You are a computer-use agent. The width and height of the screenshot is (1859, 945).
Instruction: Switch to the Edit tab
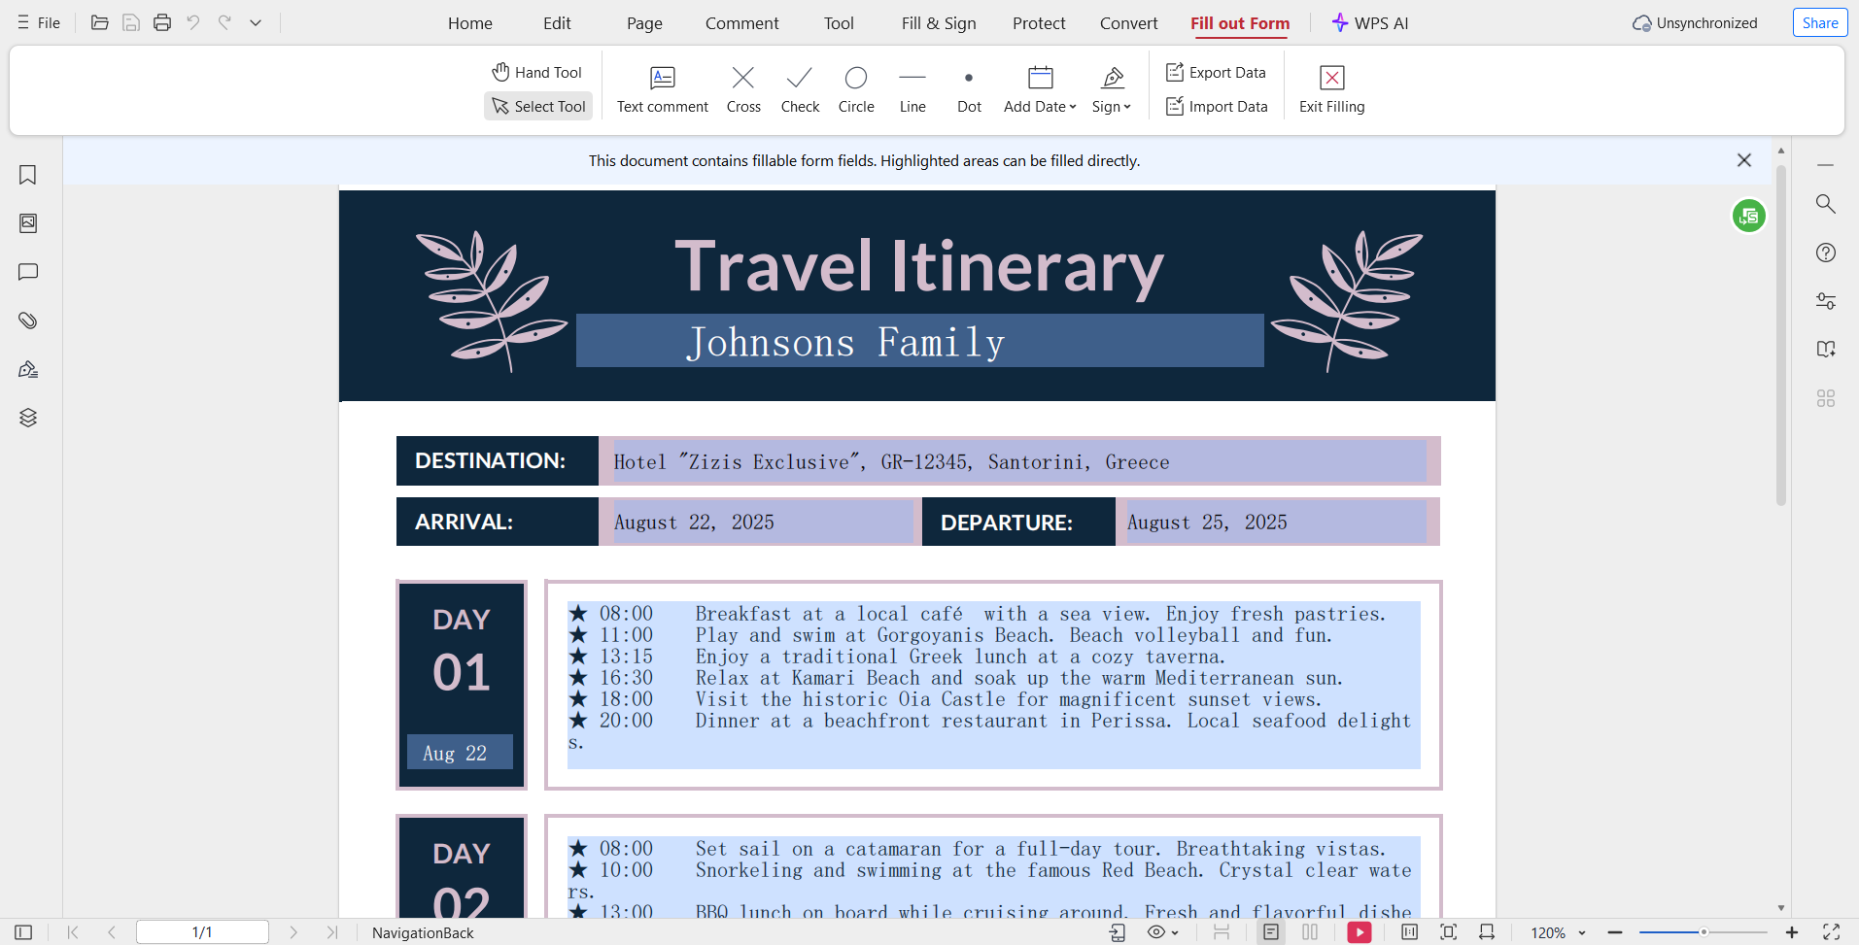pyautogui.click(x=557, y=23)
